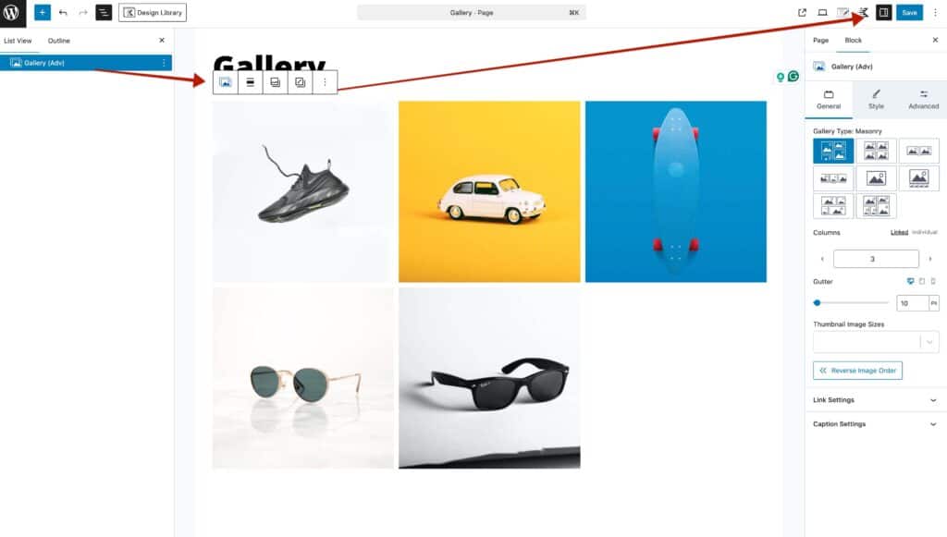The height and width of the screenshot is (537, 947).
Task: Switch to the Style tab
Action: 876,98
